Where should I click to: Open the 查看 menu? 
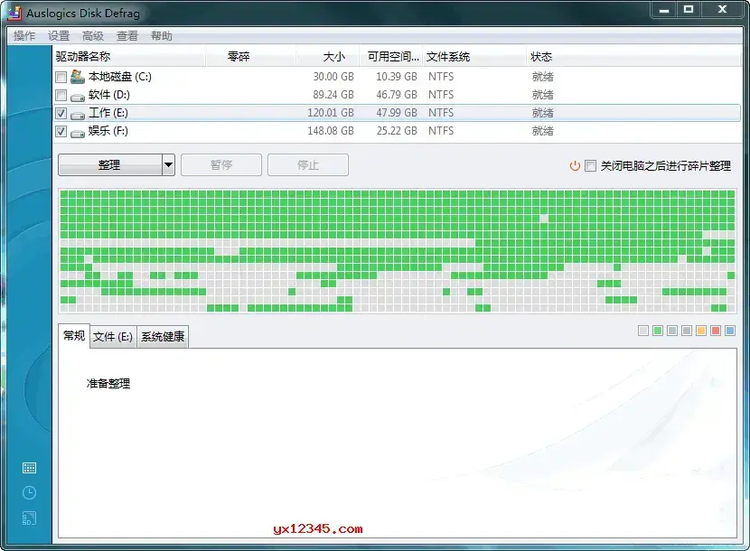pyautogui.click(x=127, y=36)
